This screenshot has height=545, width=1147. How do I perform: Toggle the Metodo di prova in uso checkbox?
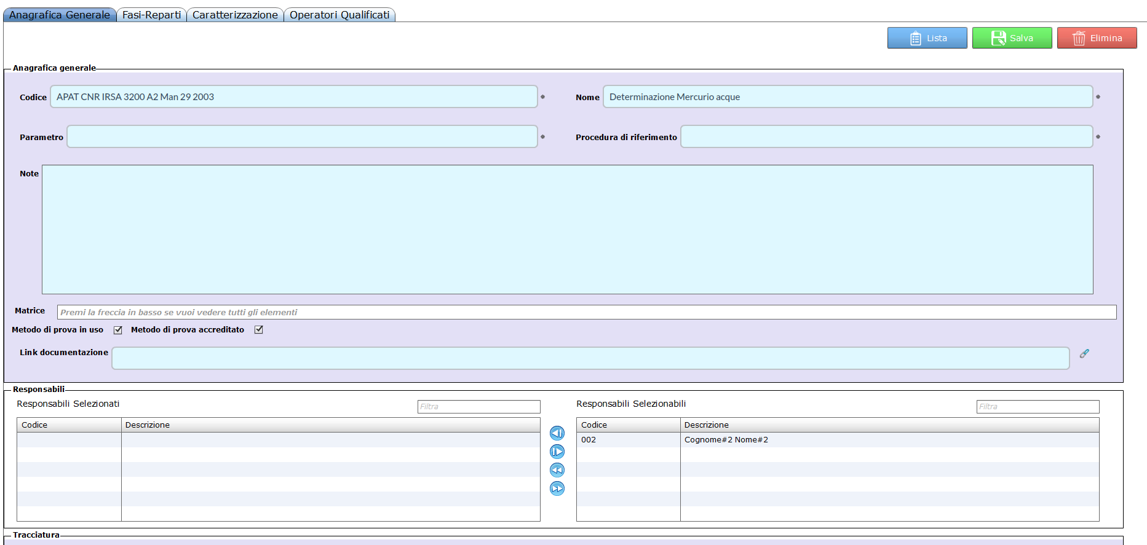pos(118,330)
